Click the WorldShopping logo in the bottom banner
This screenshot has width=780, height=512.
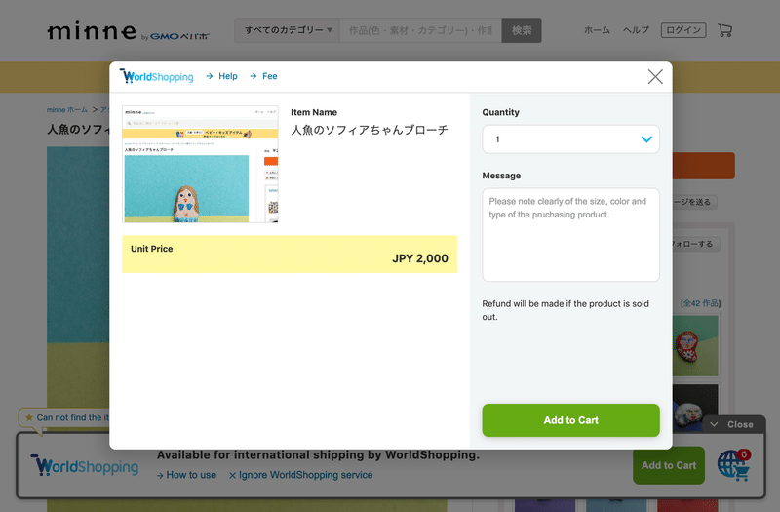click(x=85, y=465)
